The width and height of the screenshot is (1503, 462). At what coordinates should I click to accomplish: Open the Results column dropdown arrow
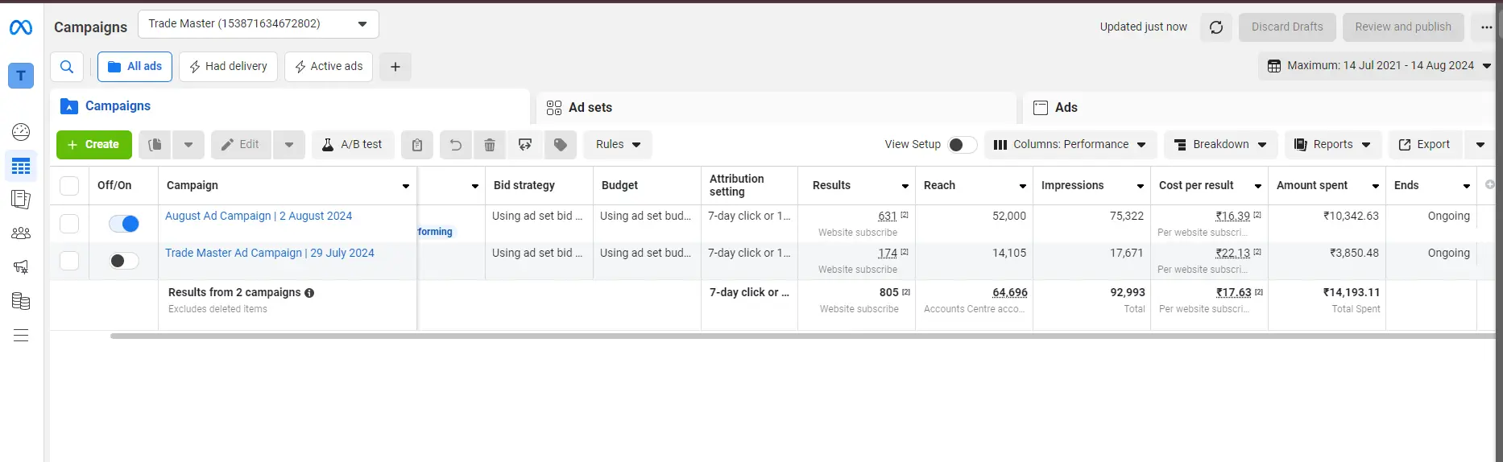[905, 186]
